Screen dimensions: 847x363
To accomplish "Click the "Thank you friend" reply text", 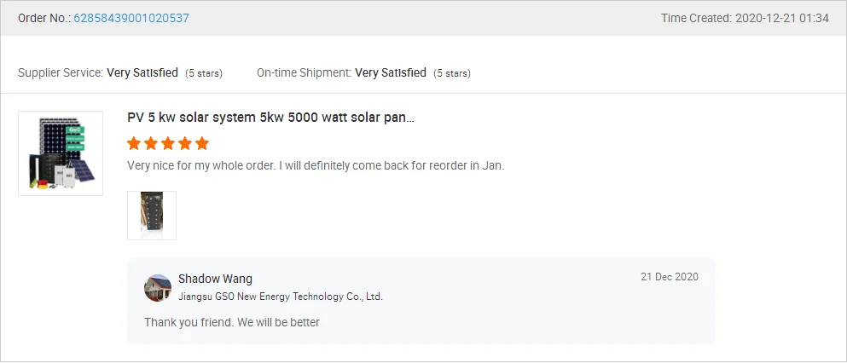I will point(231,322).
